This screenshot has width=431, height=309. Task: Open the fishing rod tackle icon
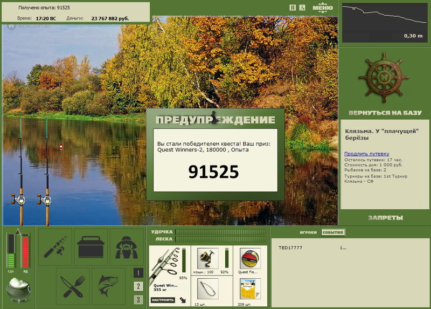click(x=55, y=247)
